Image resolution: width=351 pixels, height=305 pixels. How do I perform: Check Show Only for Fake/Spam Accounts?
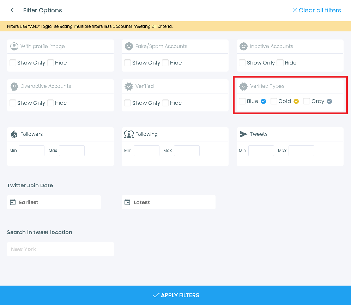tap(128, 63)
